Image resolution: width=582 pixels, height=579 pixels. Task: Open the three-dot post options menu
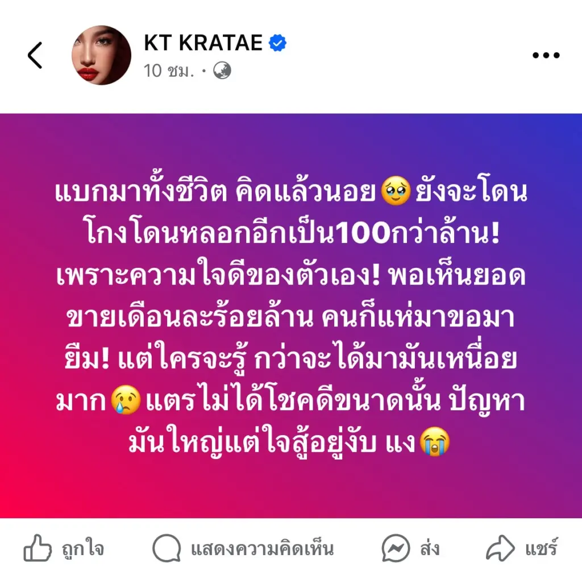click(x=546, y=55)
